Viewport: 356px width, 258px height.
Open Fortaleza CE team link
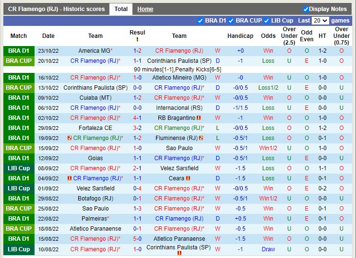tap(95, 128)
